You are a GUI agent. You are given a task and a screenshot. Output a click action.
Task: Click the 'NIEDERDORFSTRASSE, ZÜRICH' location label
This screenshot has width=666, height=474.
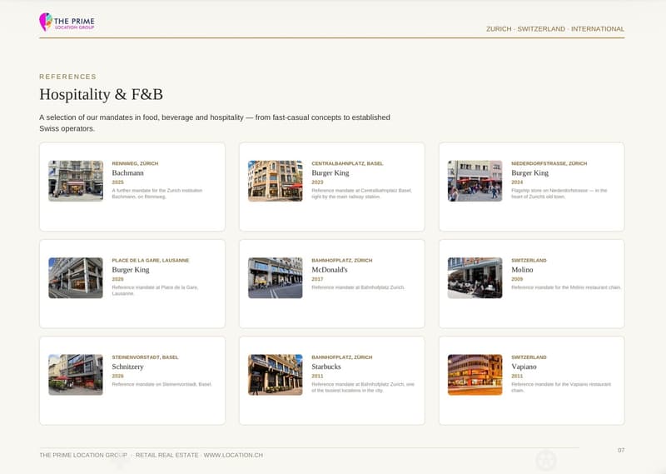tap(549, 163)
